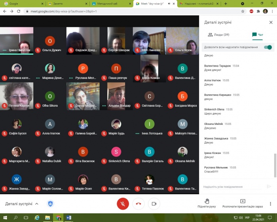Screen dimensions: 277x222
Task: Reload the page
Action: coord(19,11)
